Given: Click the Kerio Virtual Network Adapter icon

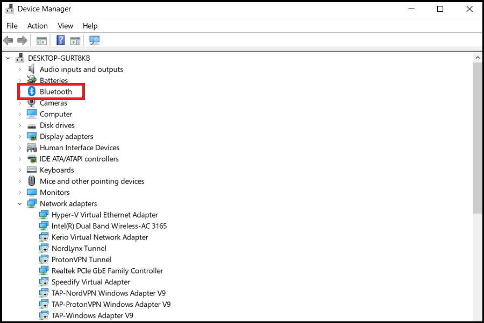Looking at the screenshot, I should (44, 237).
